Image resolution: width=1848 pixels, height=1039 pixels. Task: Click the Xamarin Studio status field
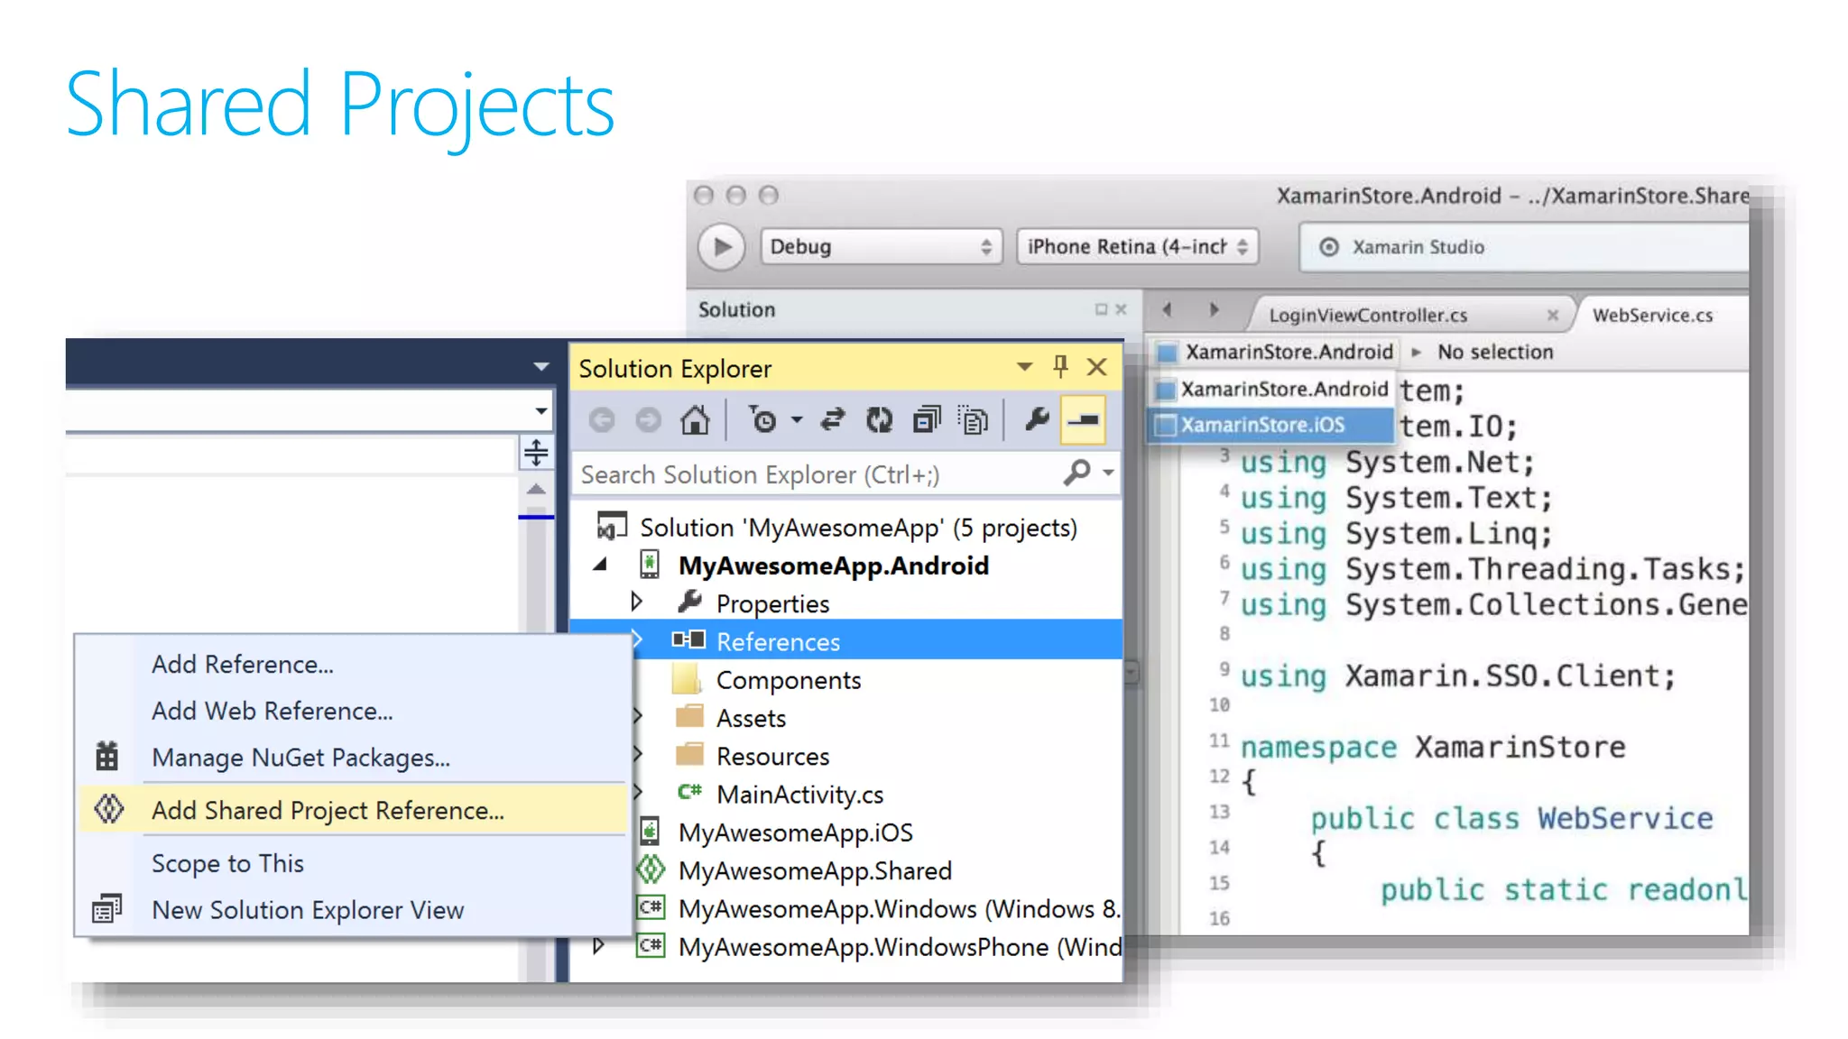point(1524,247)
